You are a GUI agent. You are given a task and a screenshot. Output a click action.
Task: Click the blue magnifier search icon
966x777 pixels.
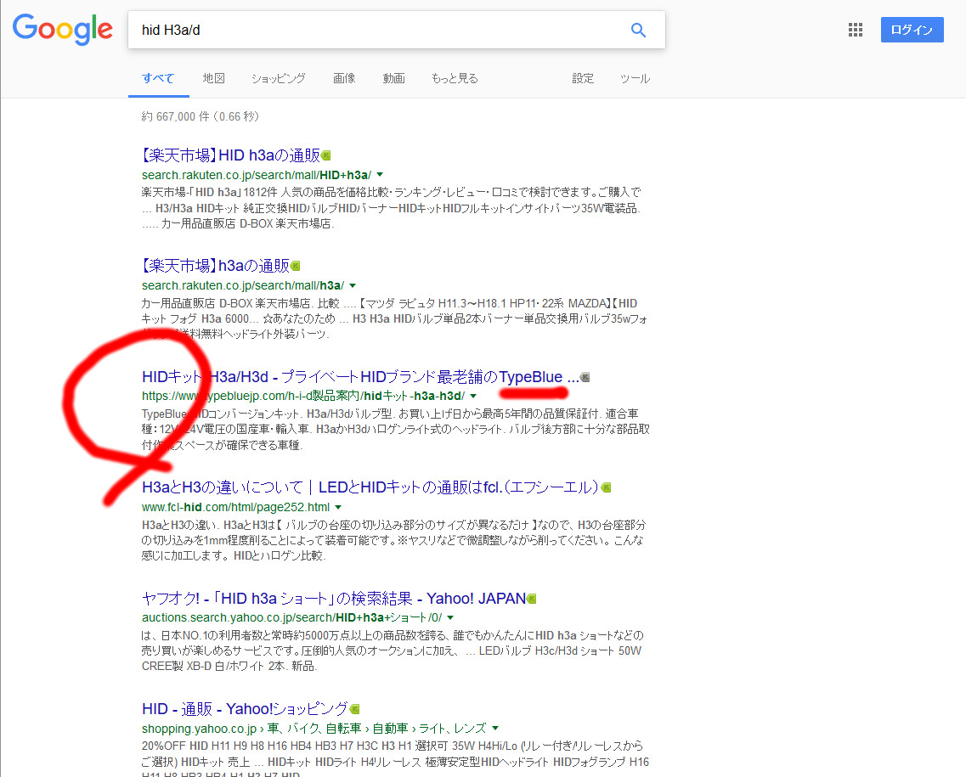(638, 30)
